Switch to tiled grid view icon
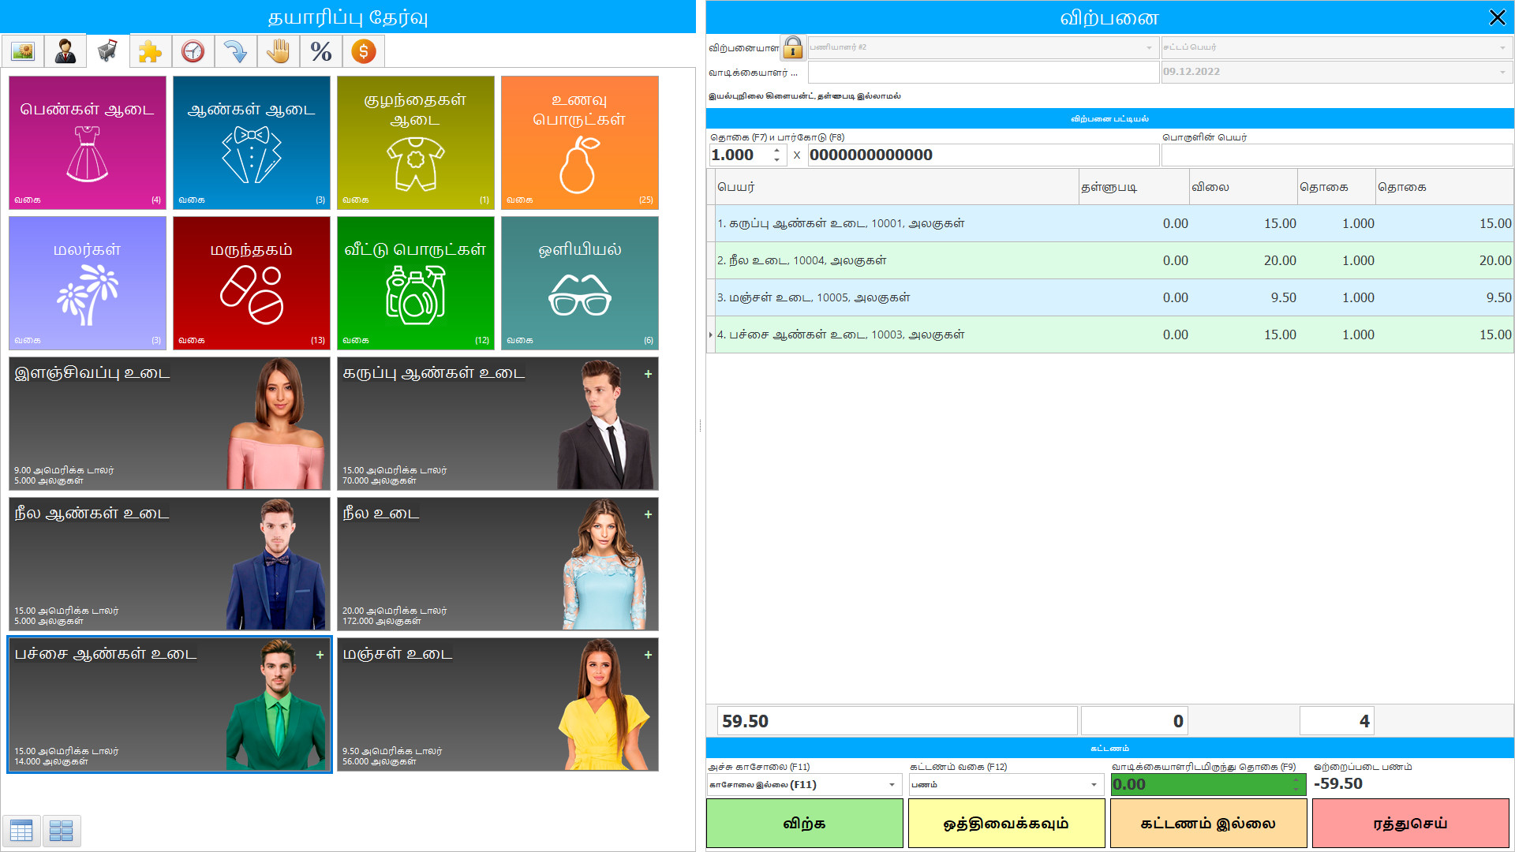The image size is (1515, 852). 62,830
